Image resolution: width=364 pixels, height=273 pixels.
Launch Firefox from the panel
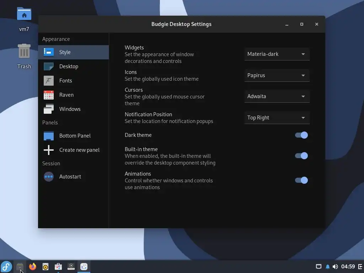tap(33, 267)
